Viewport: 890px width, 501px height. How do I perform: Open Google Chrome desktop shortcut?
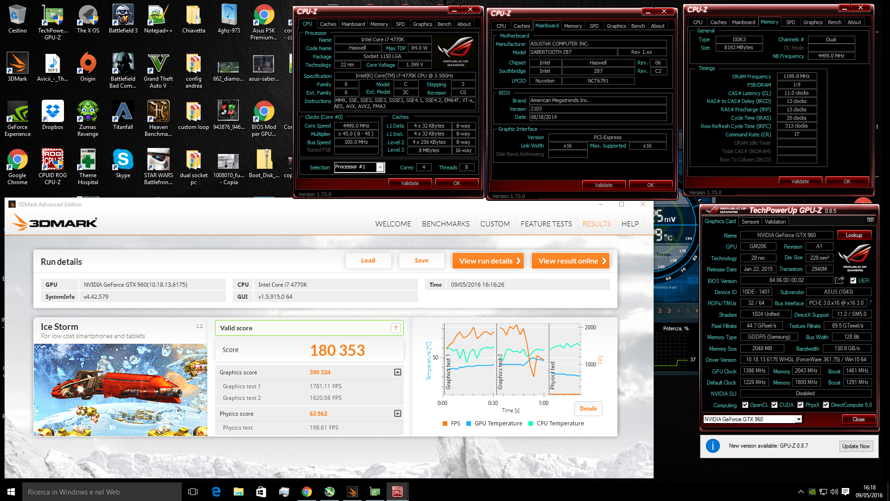(17, 167)
